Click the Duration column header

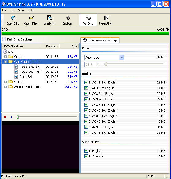pyautogui.click(x=50, y=46)
